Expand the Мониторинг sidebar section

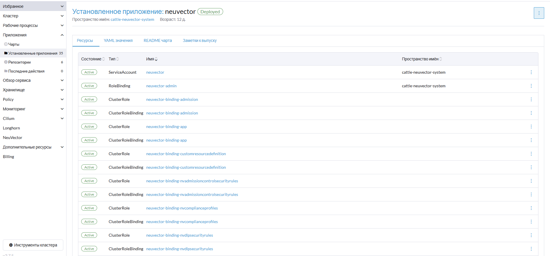pos(62,109)
